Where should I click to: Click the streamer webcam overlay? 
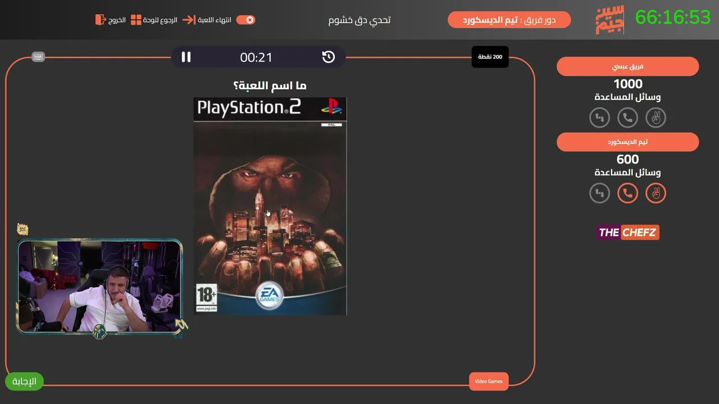[100, 287]
